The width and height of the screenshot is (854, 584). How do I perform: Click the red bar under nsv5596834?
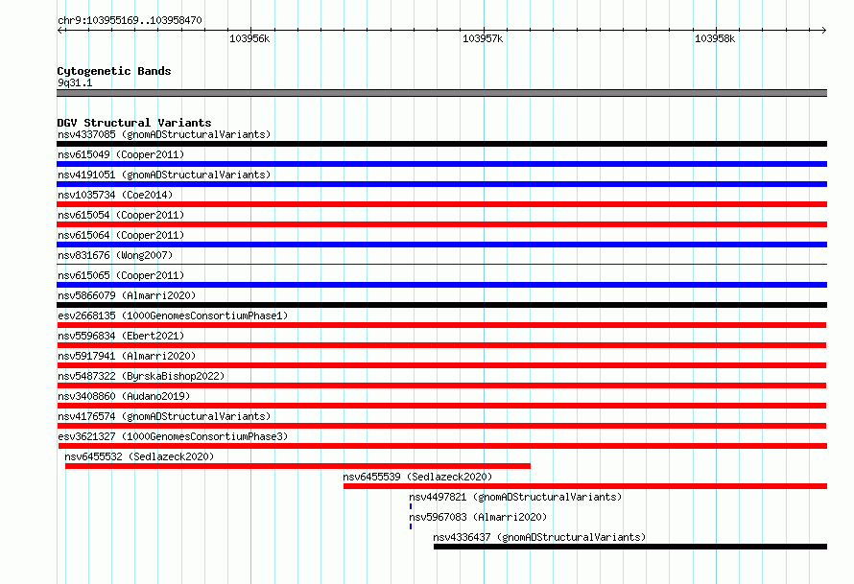point(441,345)
